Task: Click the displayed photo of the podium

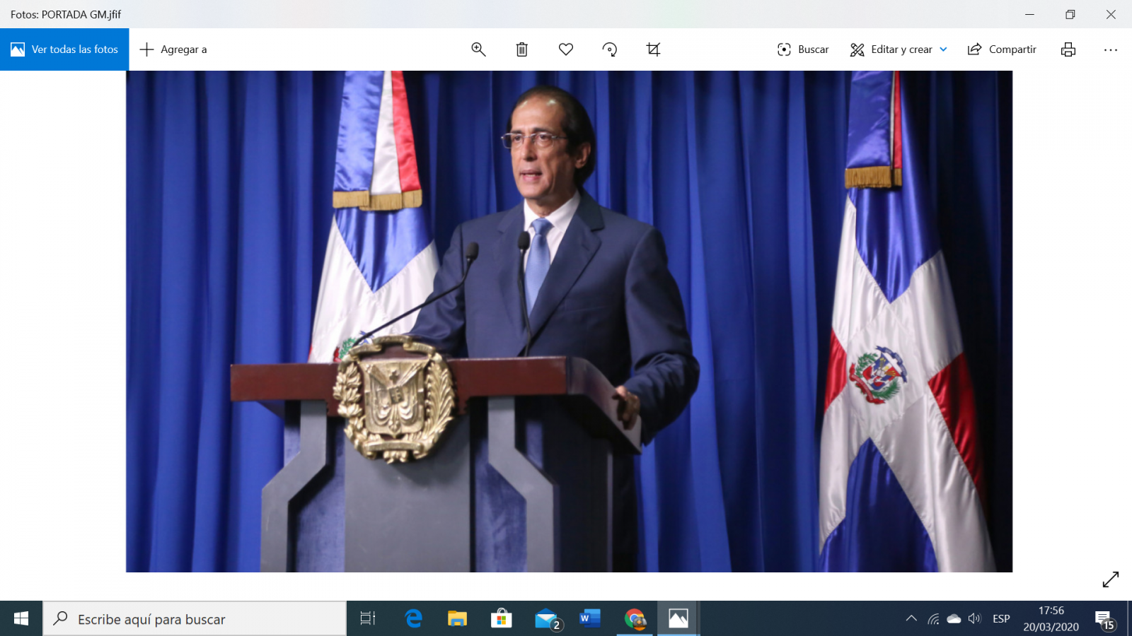Action: [x=569, y=322]
